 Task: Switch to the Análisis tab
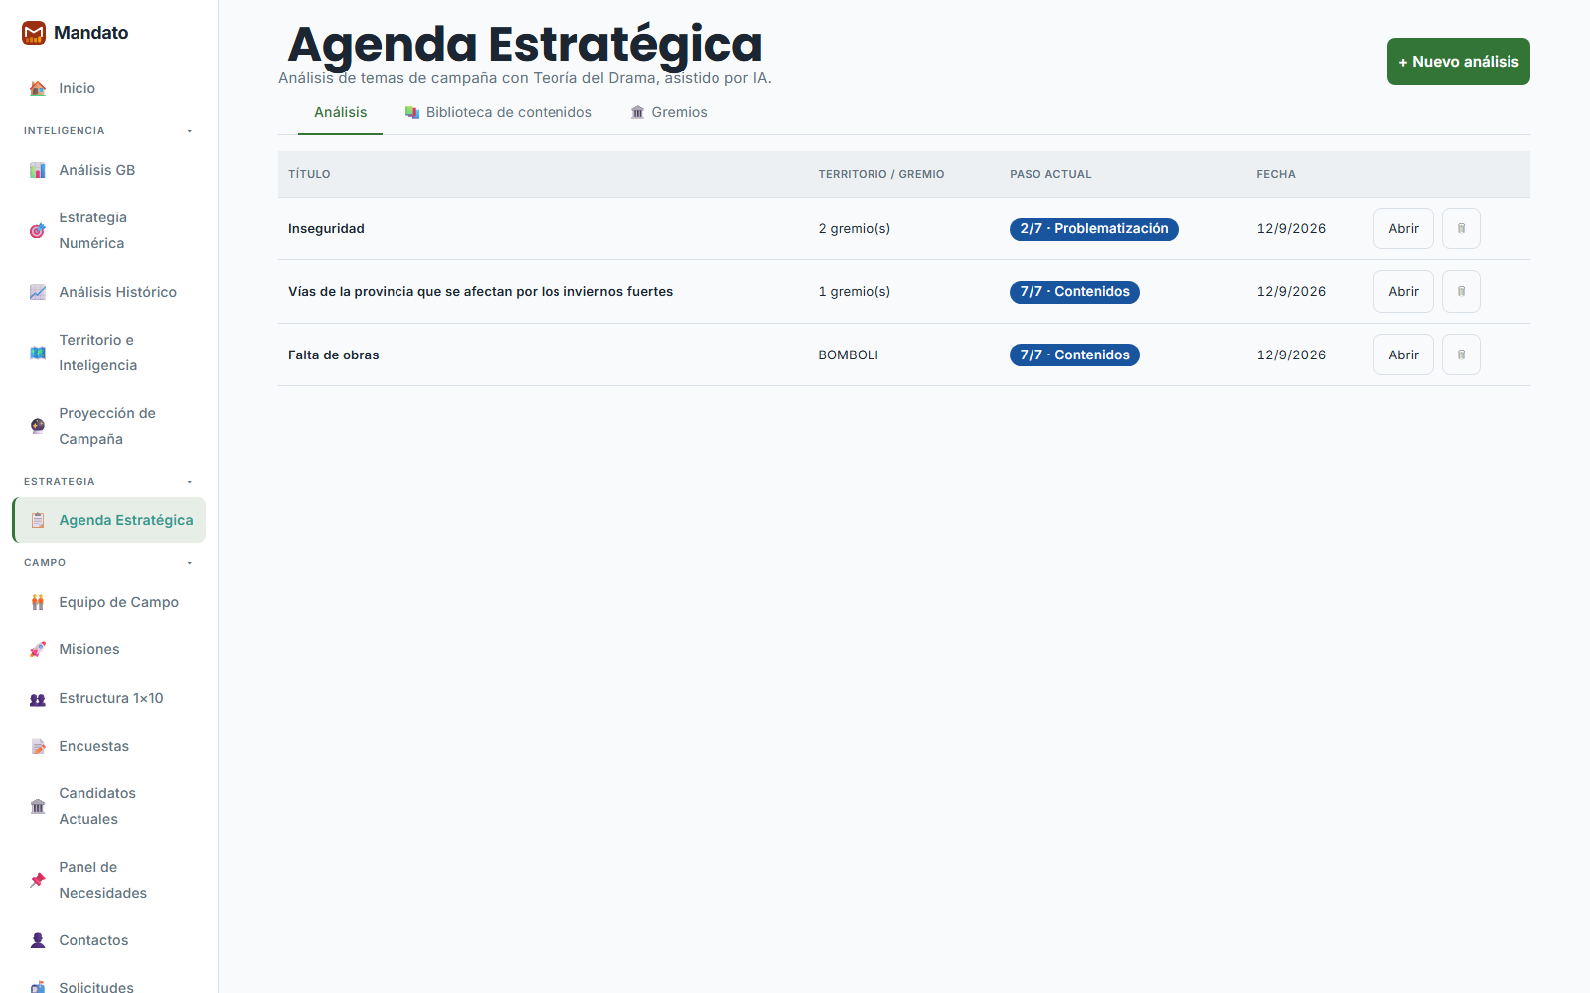click(340, 113)
